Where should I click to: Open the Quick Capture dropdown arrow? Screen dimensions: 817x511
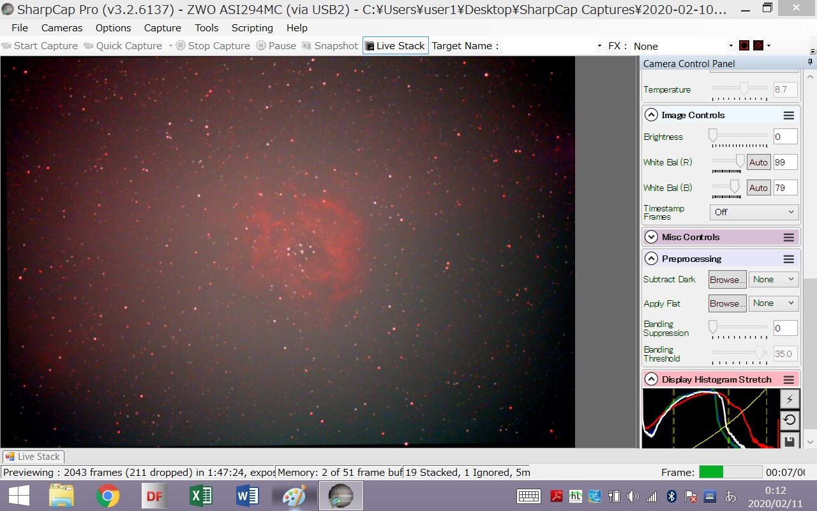(170, 46)
